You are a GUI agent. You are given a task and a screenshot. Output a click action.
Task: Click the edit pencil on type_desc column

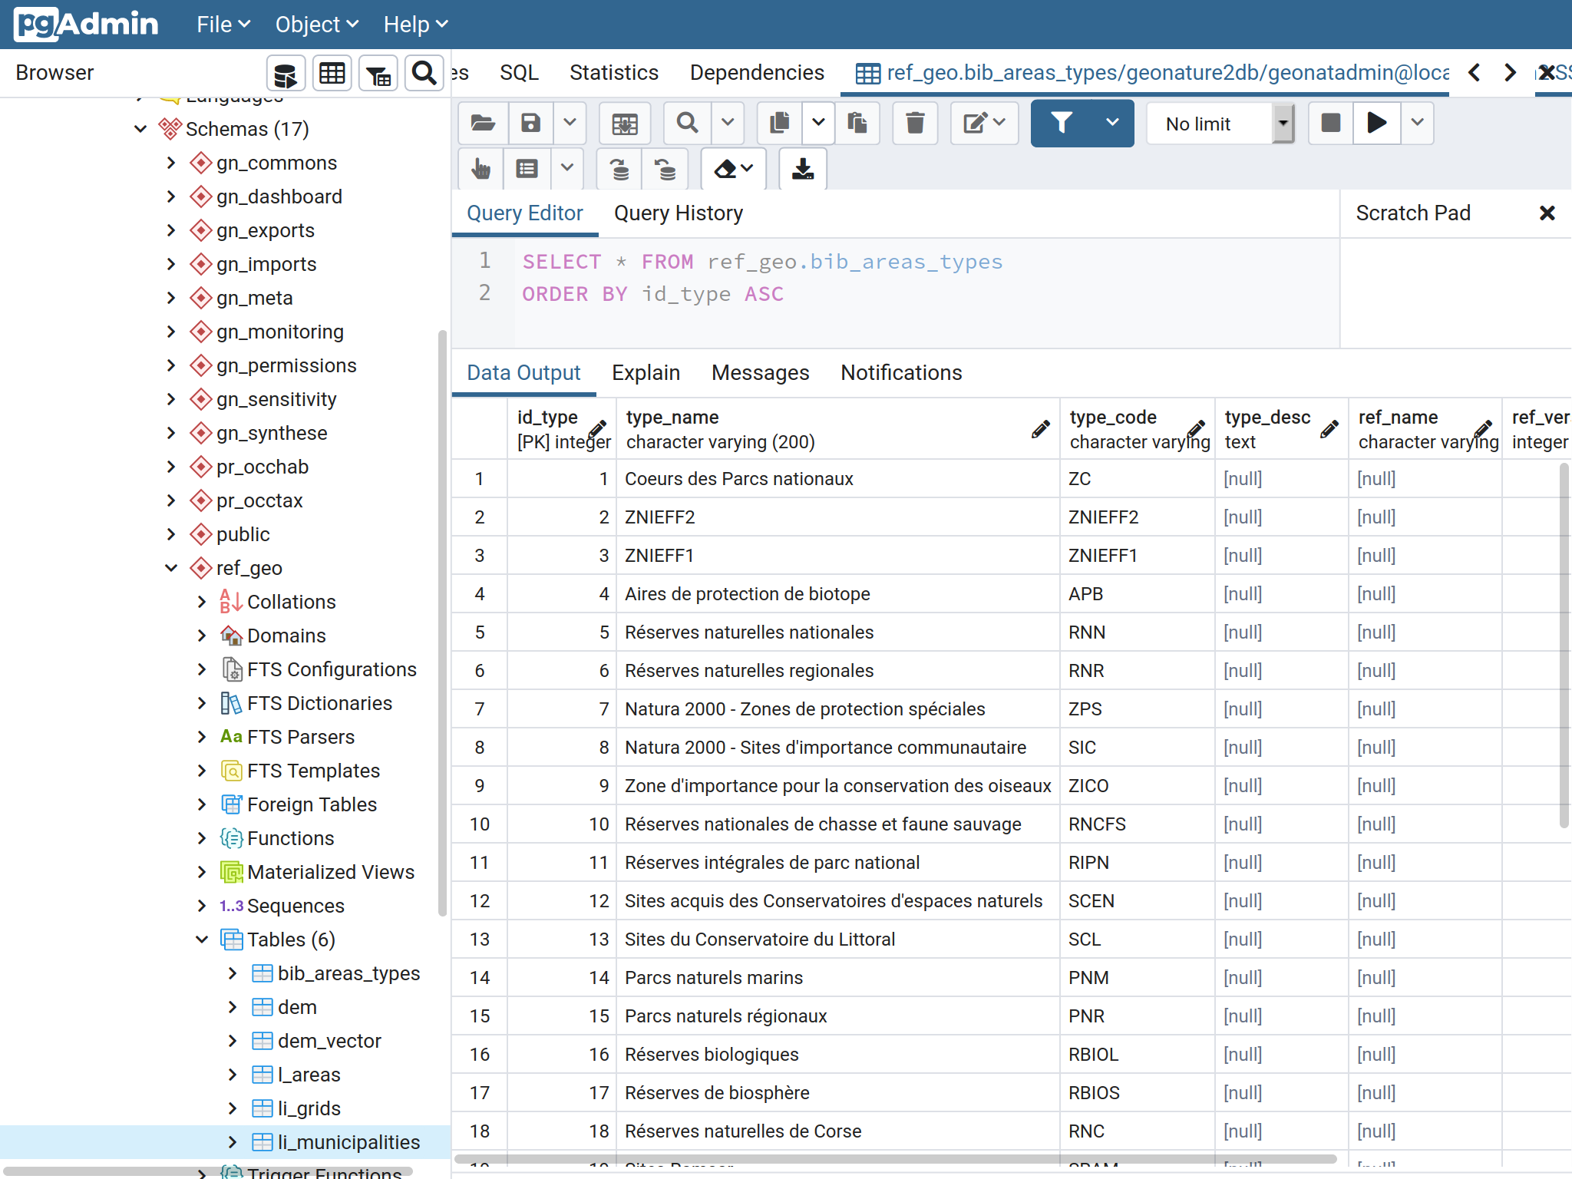1329,429
